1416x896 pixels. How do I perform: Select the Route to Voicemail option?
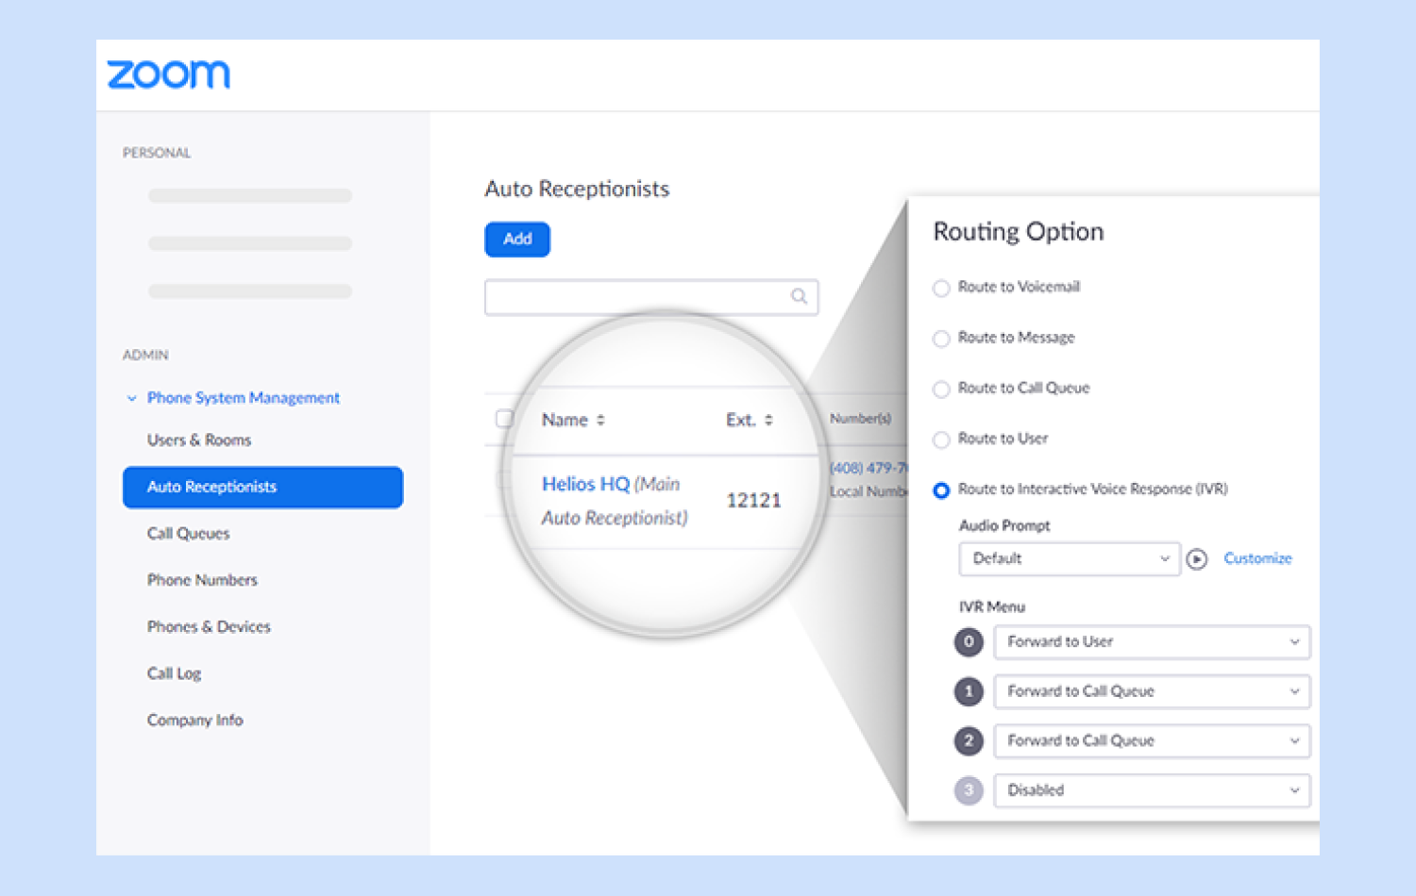(941, 288)
